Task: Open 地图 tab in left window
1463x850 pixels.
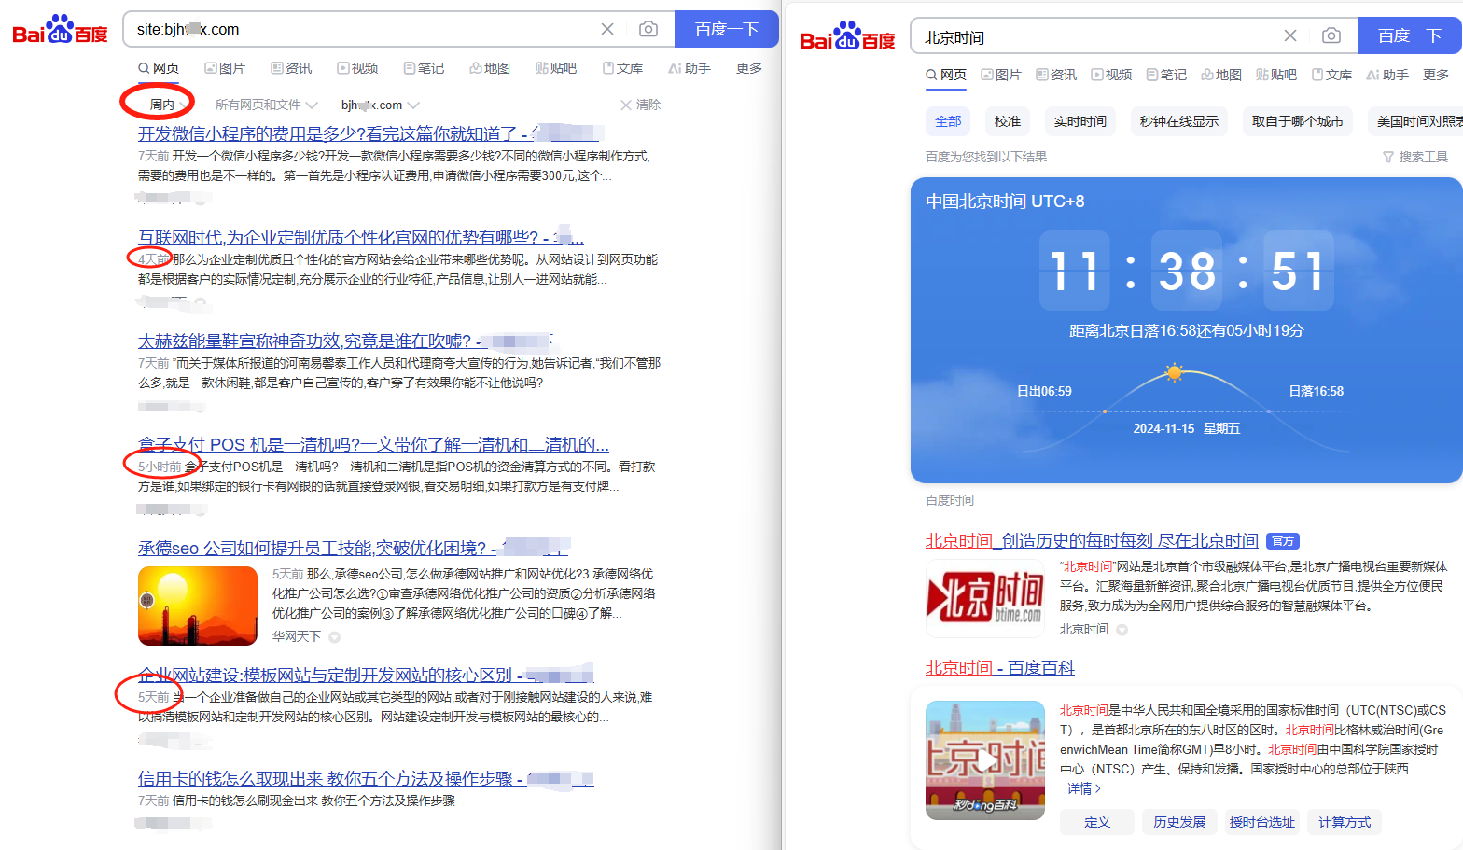Action: click(490, 68)
